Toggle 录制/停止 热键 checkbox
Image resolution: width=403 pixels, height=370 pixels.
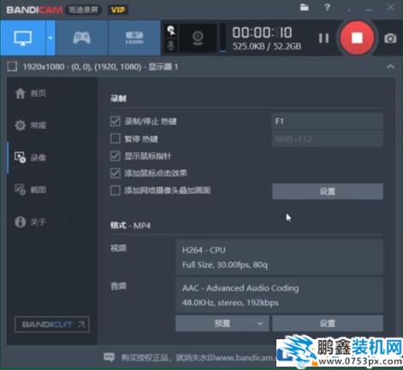tap(116, 121)
